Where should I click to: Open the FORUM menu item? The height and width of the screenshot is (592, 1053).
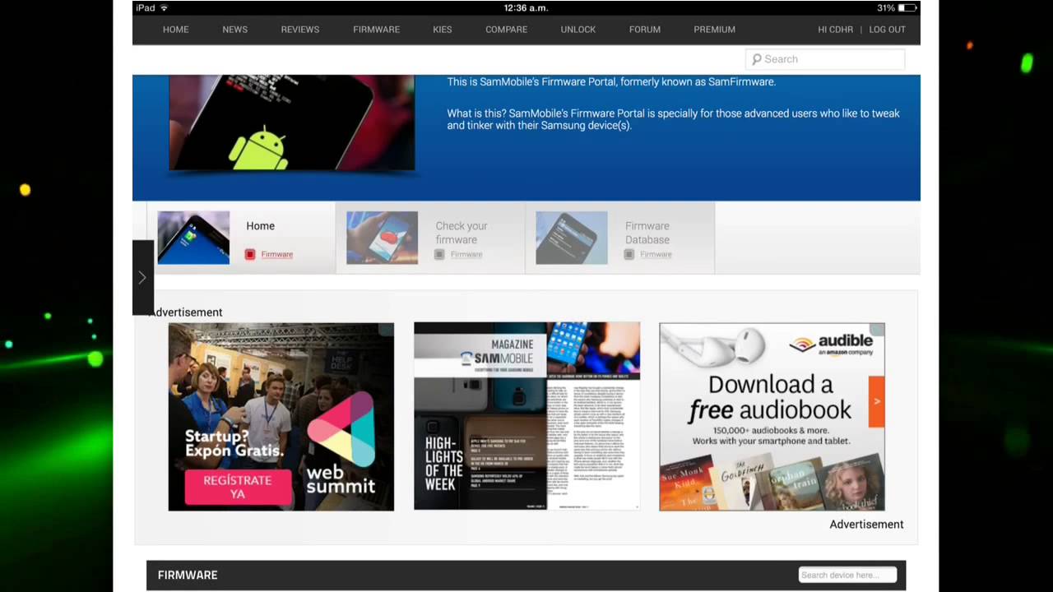point(644,30)
